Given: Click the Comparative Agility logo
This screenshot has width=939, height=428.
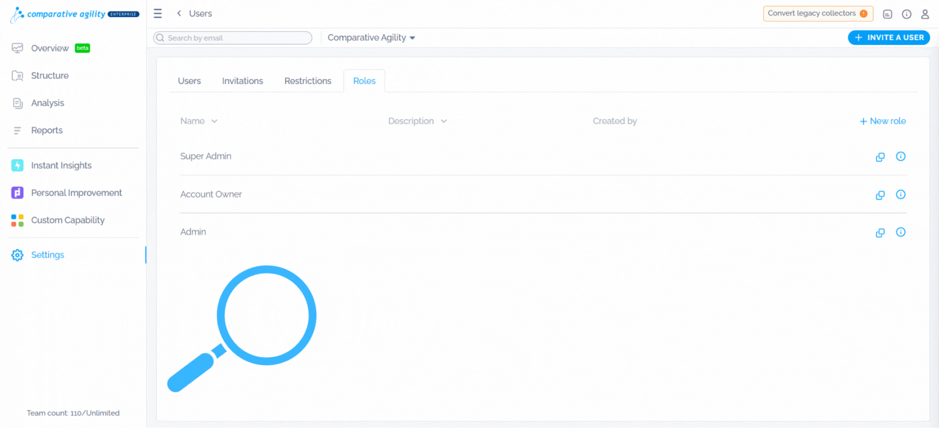Looking at the screenshot, I should coord(75,15).
